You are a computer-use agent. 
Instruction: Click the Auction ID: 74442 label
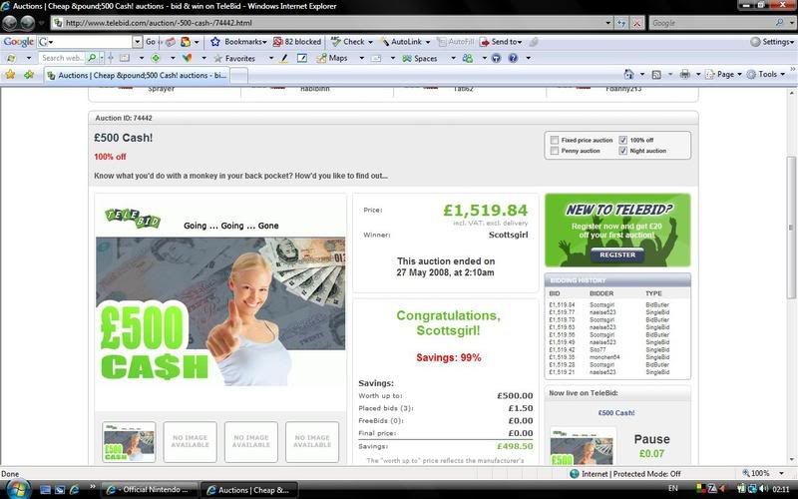(x=124, y=118)
